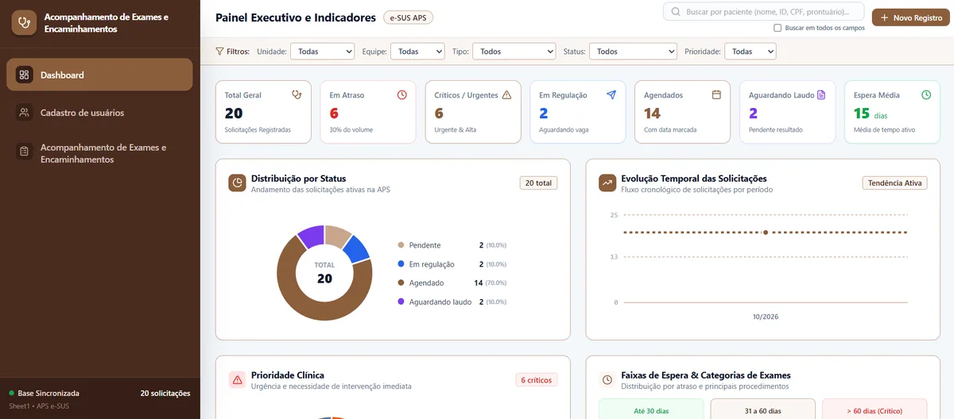Open the Equipe filter dropdown

pos(417,52)
